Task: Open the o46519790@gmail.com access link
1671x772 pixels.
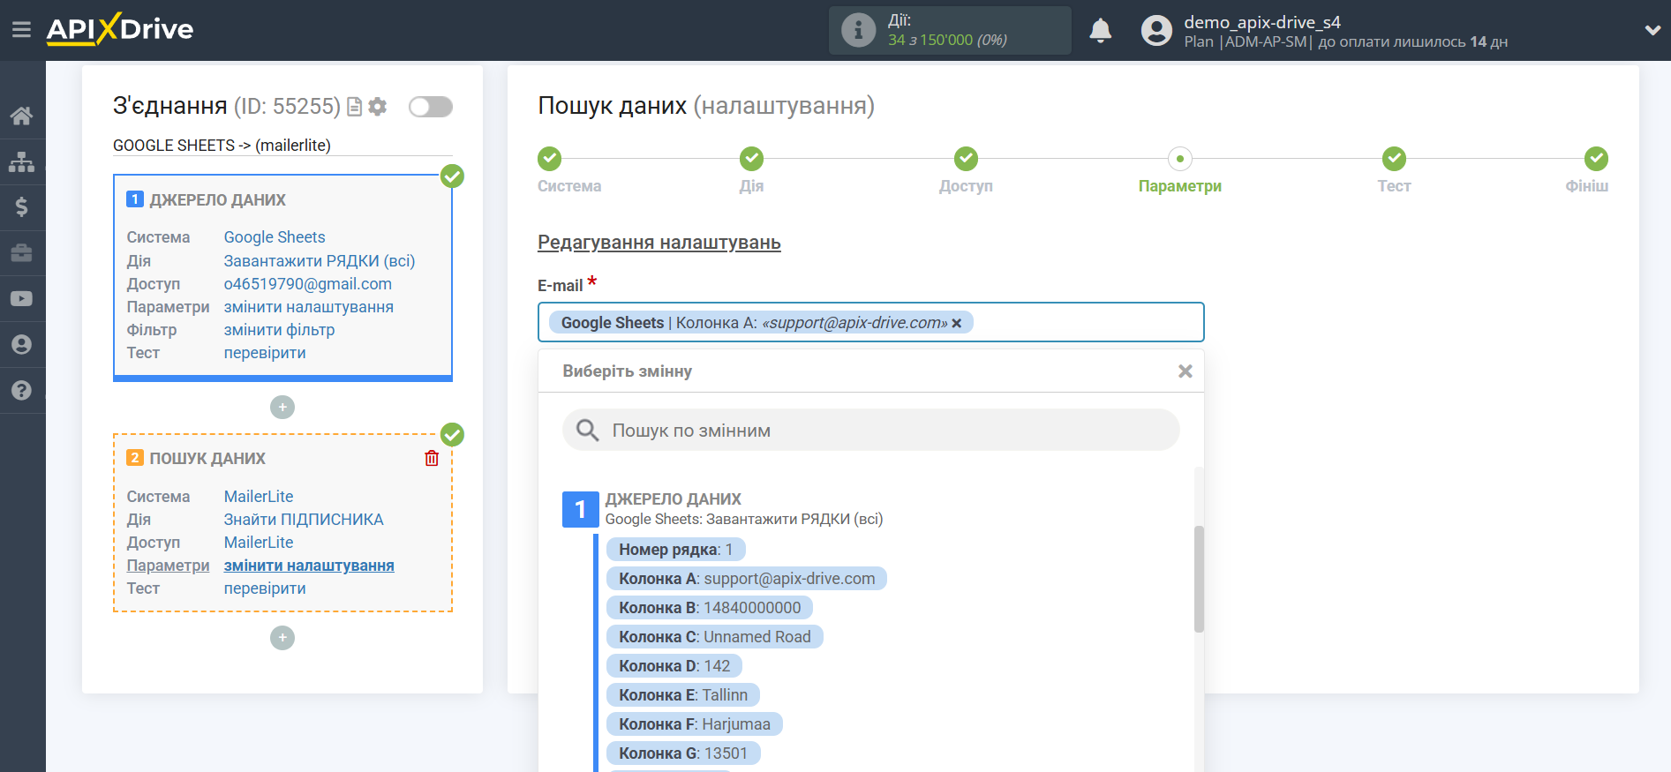Action: click(x=308, y=284)
